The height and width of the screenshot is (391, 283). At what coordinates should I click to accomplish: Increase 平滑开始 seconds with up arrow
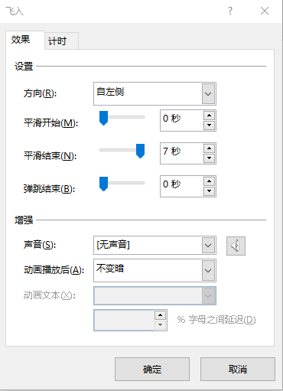[x=210, y=116]
